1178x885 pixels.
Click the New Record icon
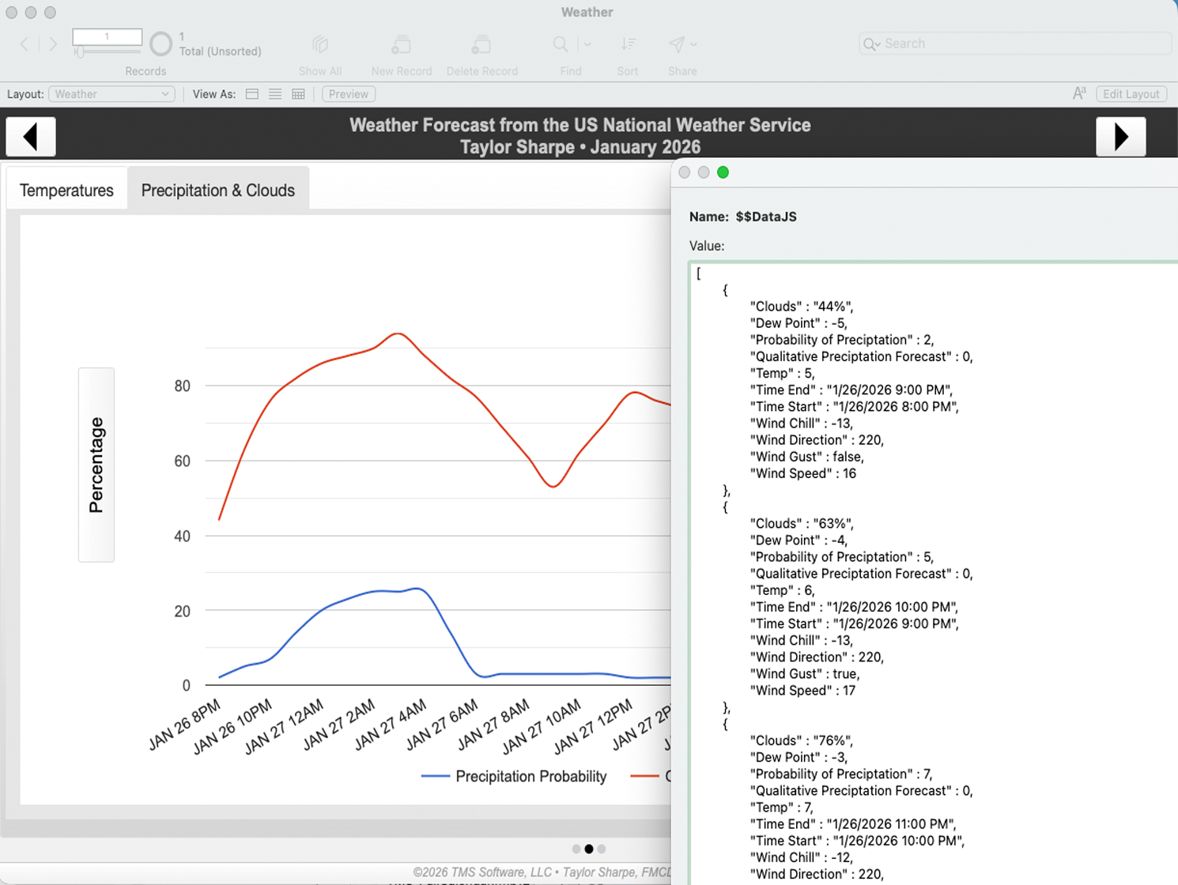(x=402, y=45)
